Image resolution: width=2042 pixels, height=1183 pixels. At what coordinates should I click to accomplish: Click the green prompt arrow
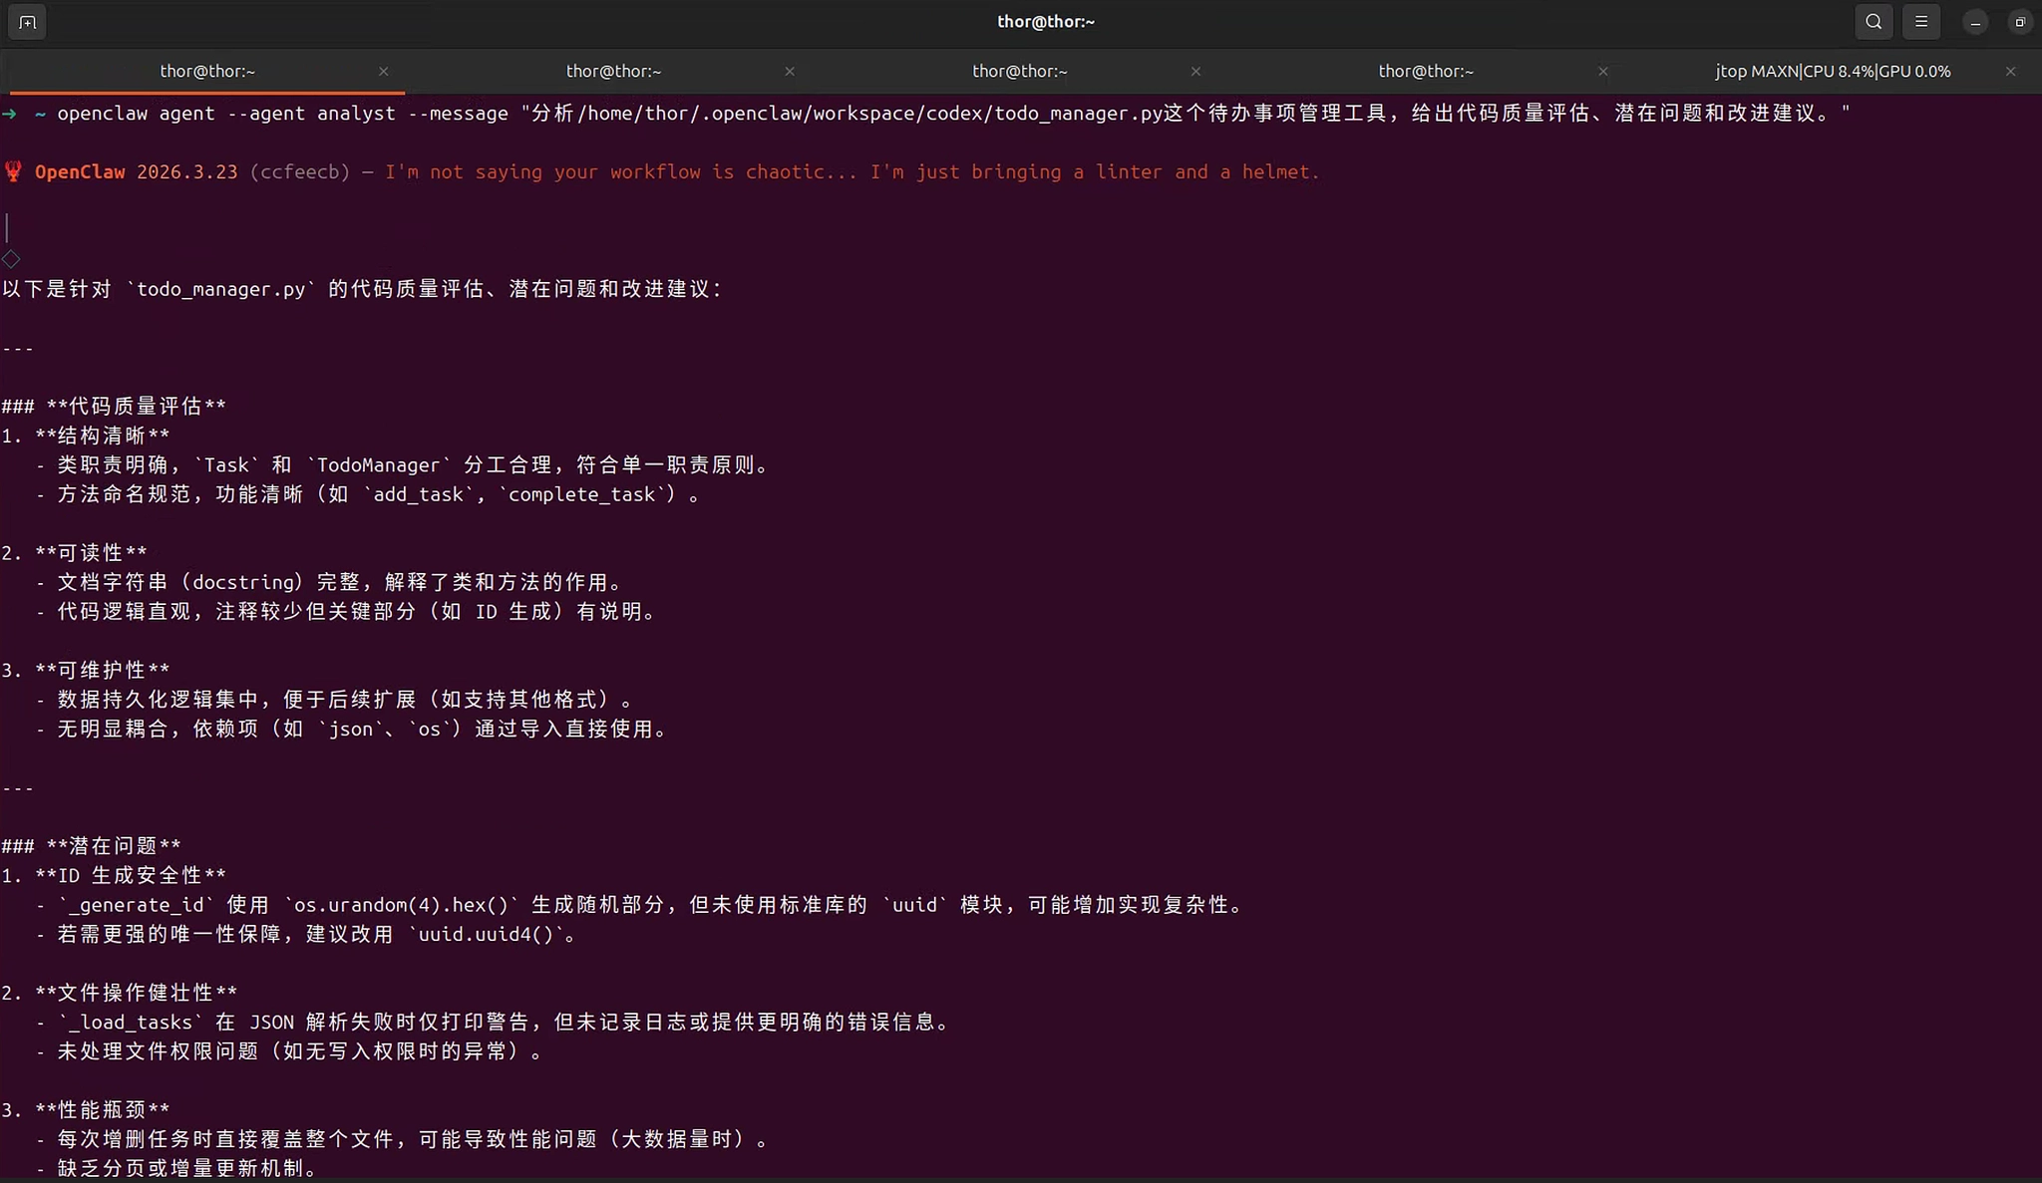pyautogui.click(x=9, y=114)
